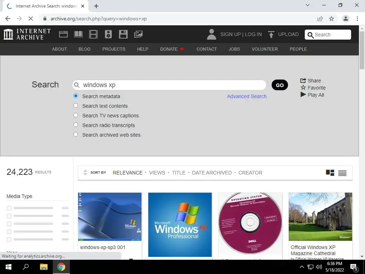Open the Cathedral ruins thumbnail
The height and width of the screenshot is (274, 365).
click(320, 217)
